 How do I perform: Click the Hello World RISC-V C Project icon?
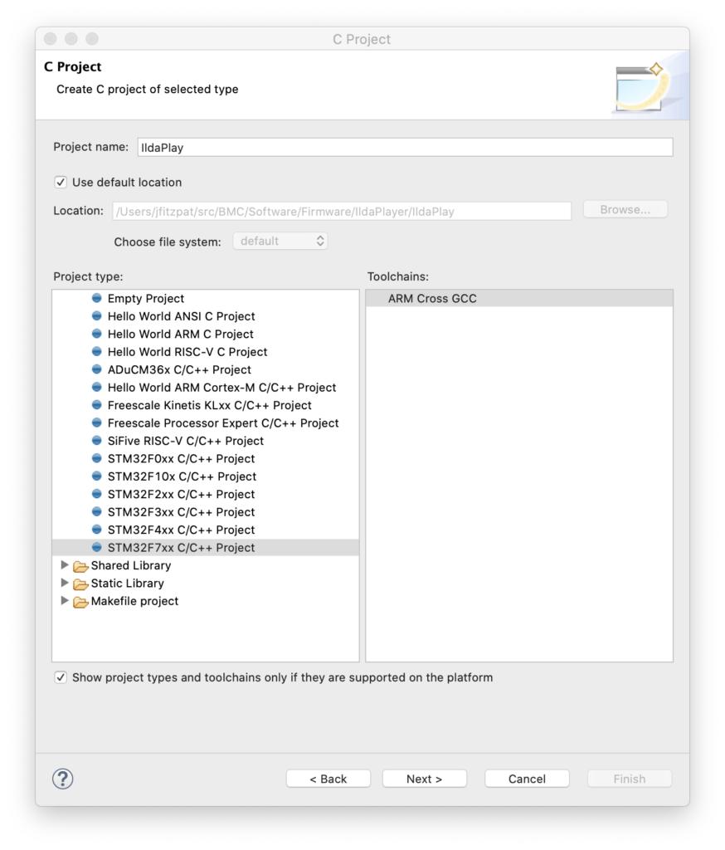pos(97,352)
